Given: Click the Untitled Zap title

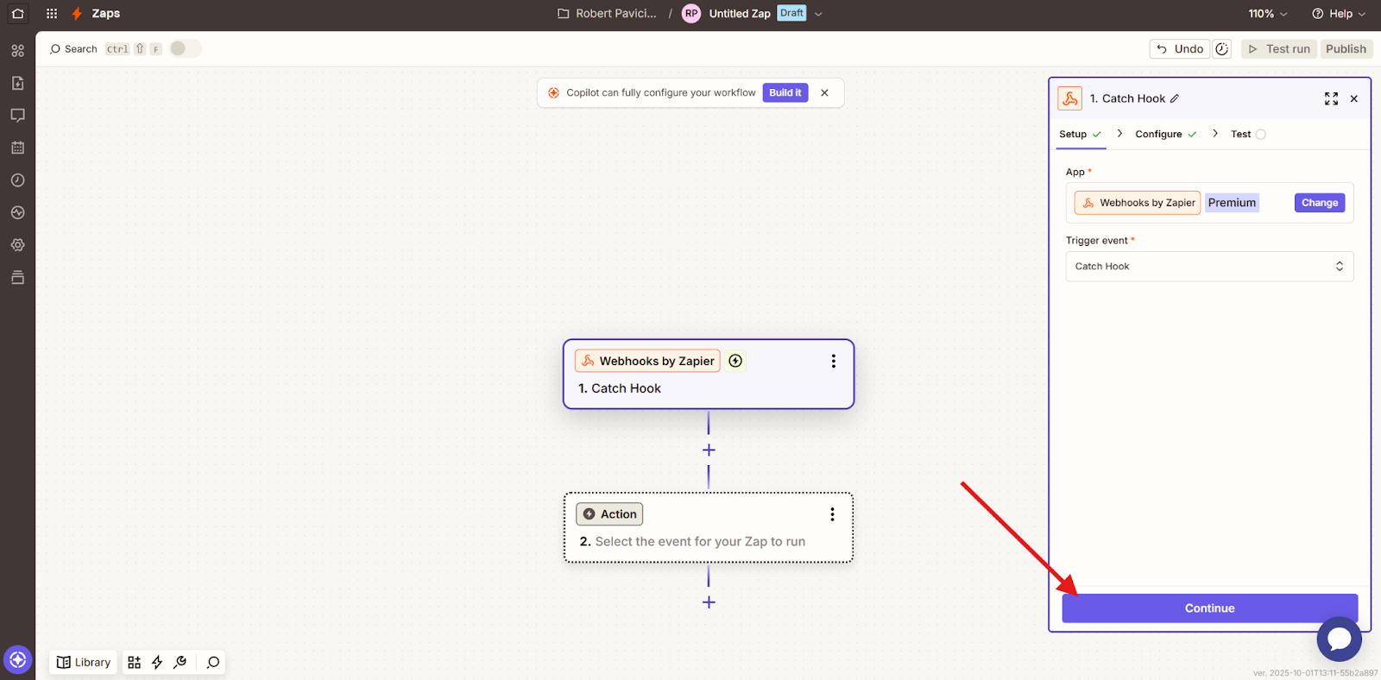Looking at the screenshot, I should click(740, 14).
